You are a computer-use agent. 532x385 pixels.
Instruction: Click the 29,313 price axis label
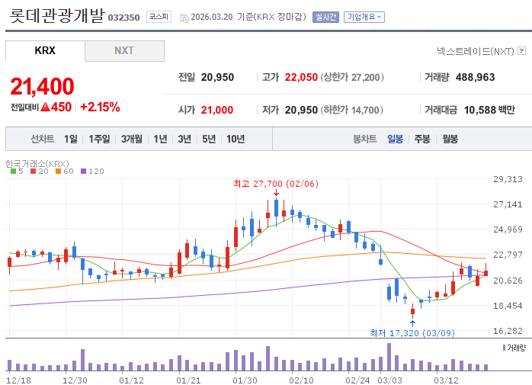pos(508,179)
